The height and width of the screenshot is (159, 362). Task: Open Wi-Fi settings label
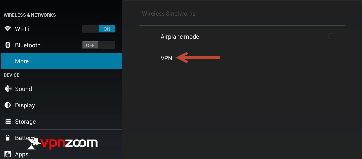[x=22, y=29]
